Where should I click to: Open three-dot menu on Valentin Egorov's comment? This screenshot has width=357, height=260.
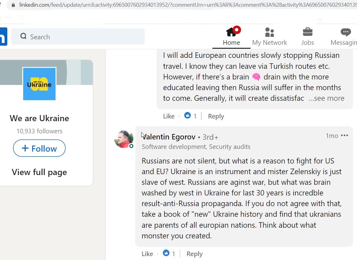[344, 135]
